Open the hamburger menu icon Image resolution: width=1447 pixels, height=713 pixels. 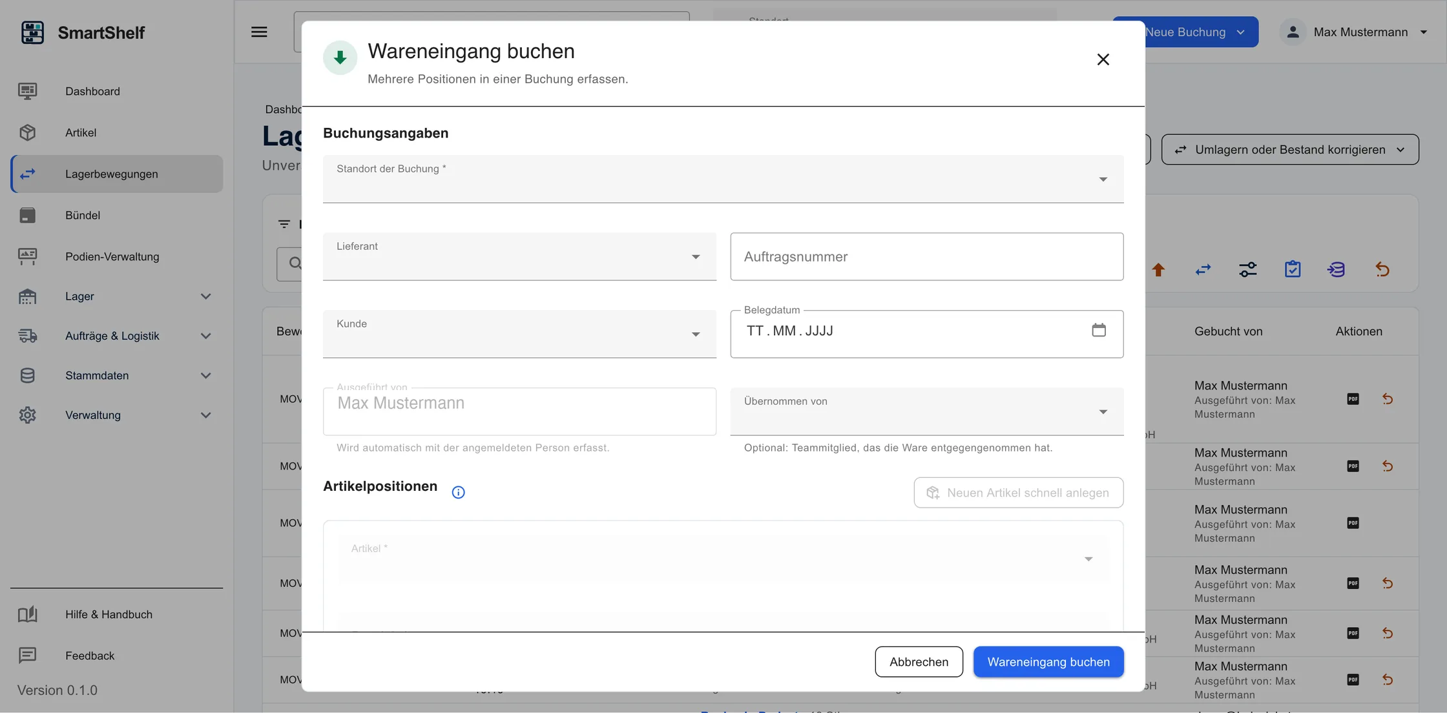(259, 32)
